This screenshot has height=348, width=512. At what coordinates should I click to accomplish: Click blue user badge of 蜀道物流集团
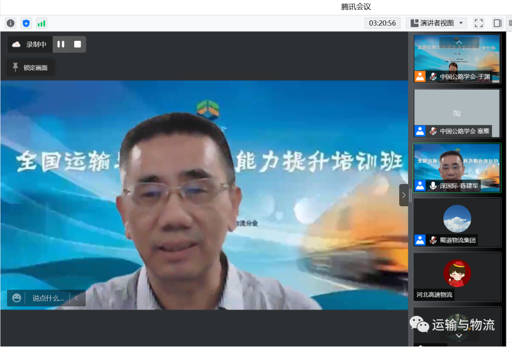coord(420,240)
